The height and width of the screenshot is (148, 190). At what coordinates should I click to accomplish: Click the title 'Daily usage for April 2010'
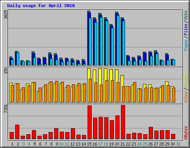coord(41,6)
